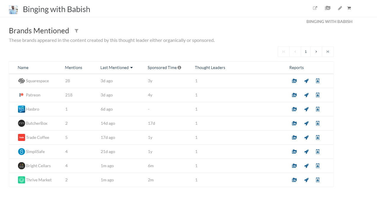Click the filter funnel beside Brands Mentioned
The height and width of the screenshot is (202, 377).
click(76, 31)
